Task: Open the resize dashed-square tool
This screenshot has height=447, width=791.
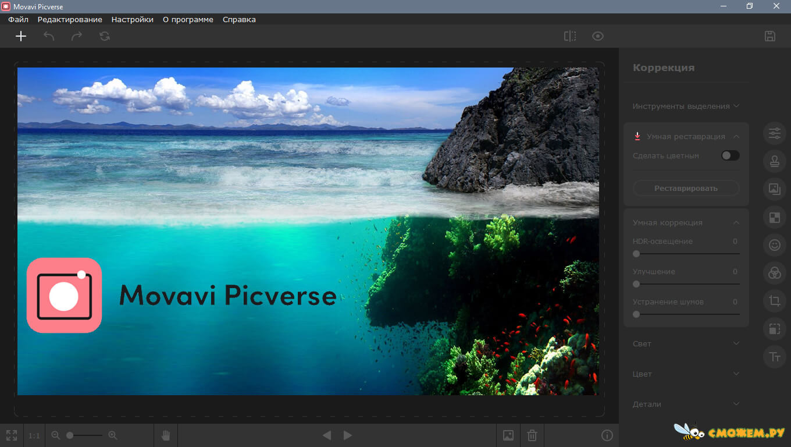Action: point(775,329)
